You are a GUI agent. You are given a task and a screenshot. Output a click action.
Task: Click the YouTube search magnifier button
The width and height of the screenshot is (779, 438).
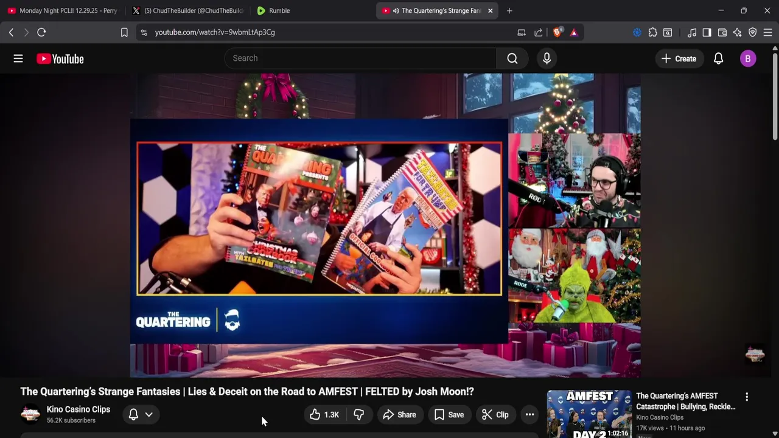[x=512, y=58]
